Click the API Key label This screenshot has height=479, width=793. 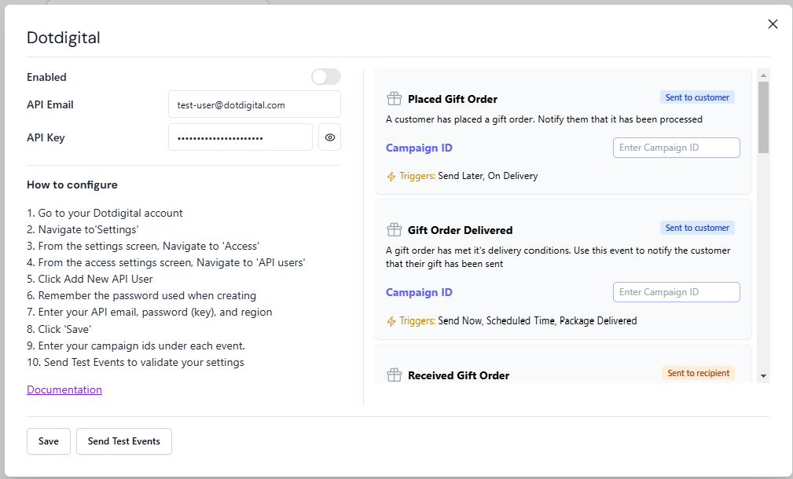[46, 137]
